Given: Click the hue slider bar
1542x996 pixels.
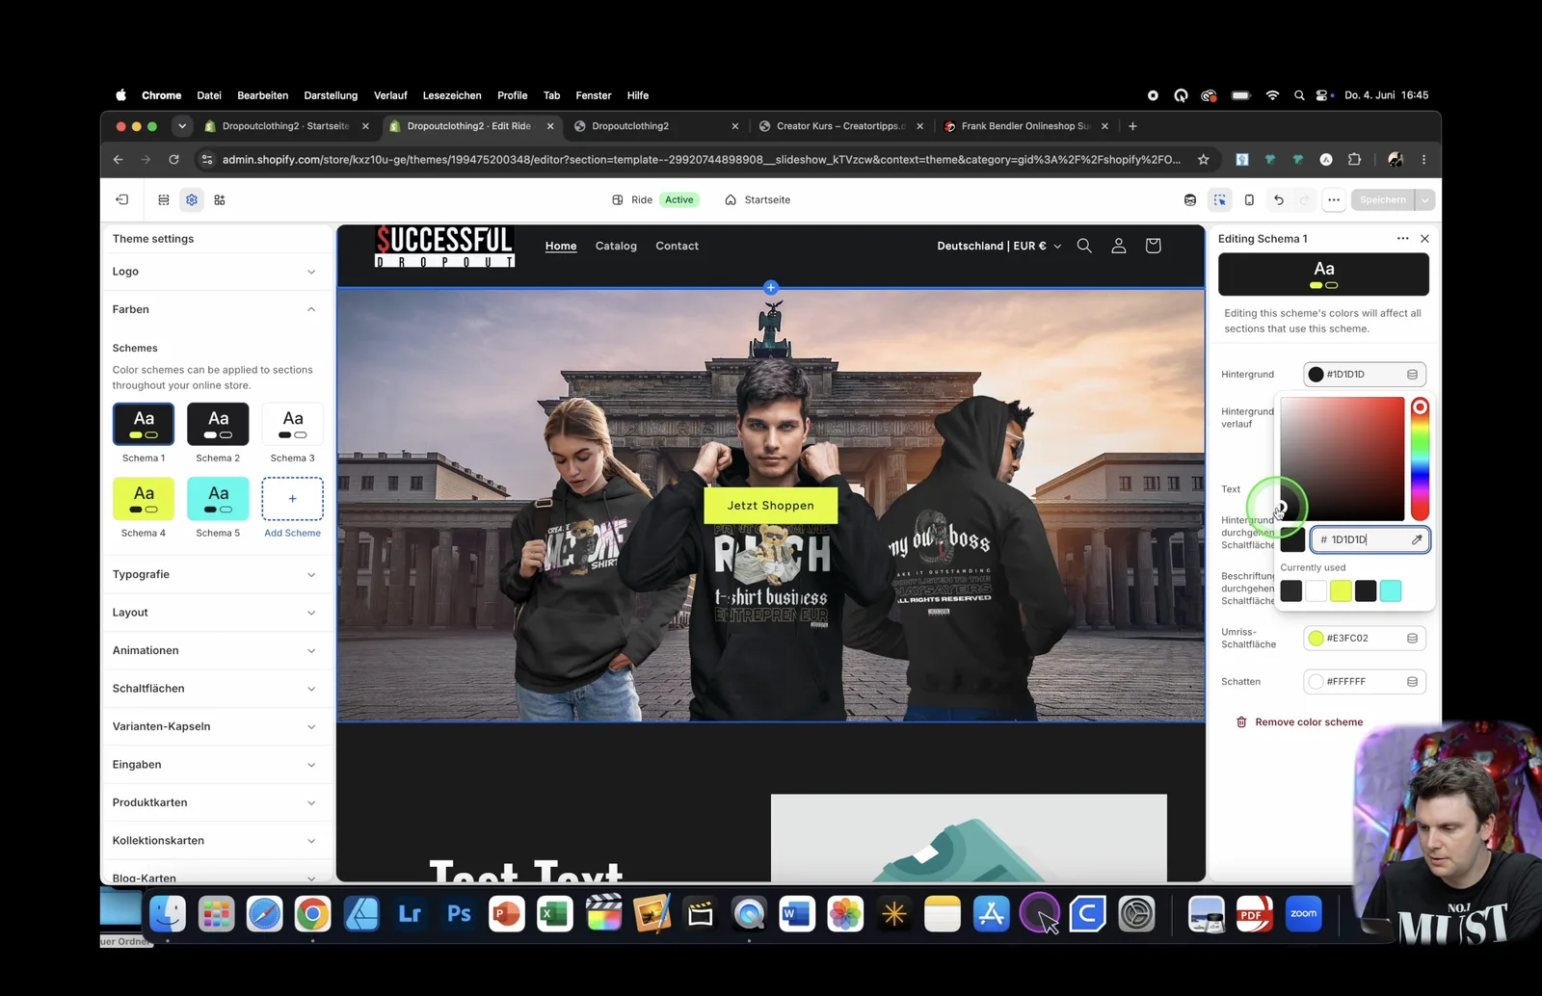Looking at the screenshot, I should tap(1420, 459).
